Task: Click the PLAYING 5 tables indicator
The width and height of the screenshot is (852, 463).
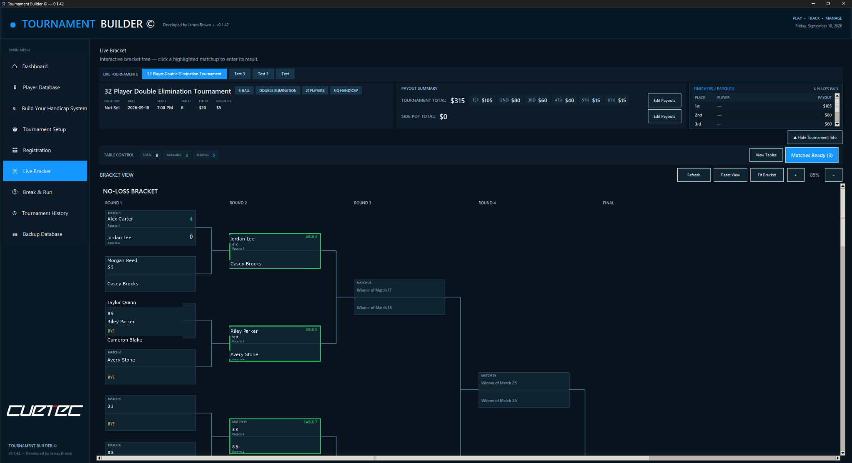Action: tap(206, 155)
